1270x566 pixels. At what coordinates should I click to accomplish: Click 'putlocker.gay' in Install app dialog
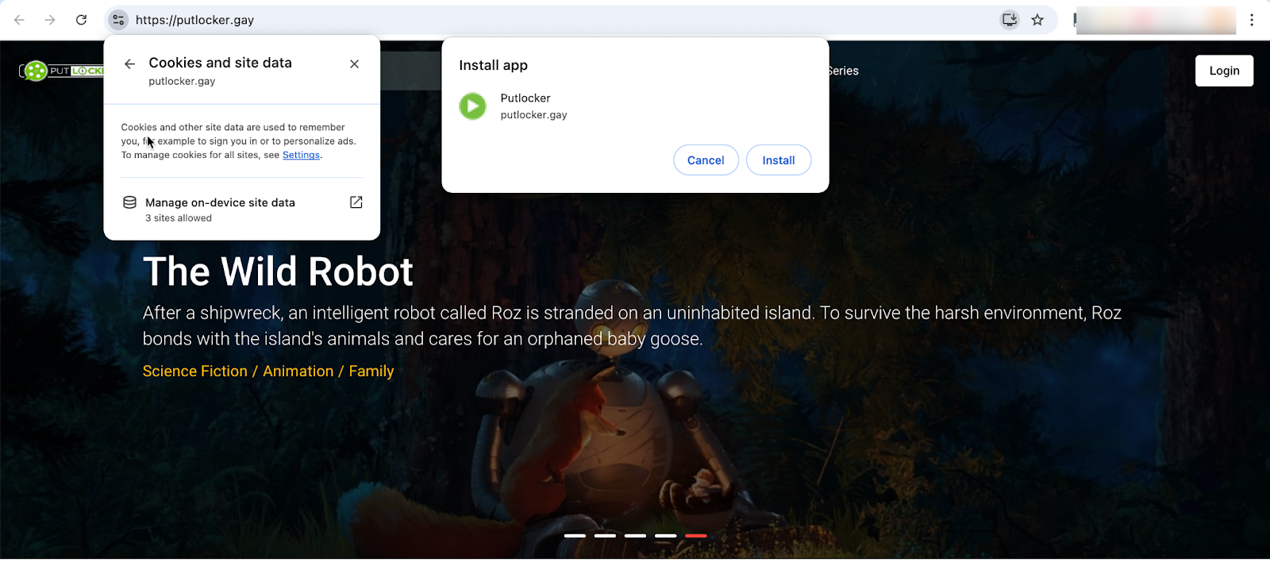[x=533, y=115]
